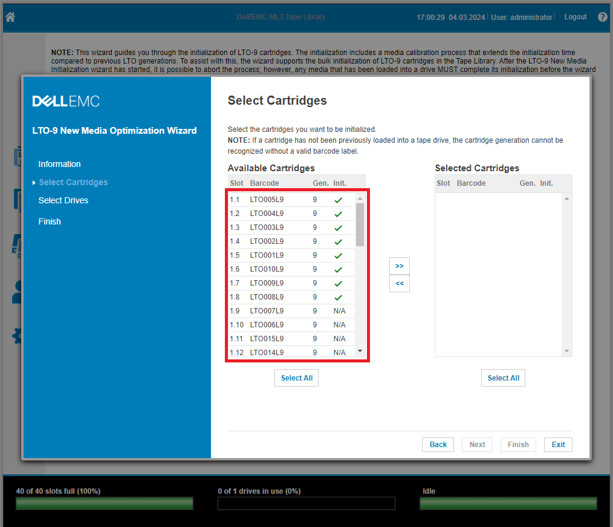Image resolution: width=613 pixels, height=527 pixels.
Task: Select All under Selected Cartridges
Action: (503, 378)
